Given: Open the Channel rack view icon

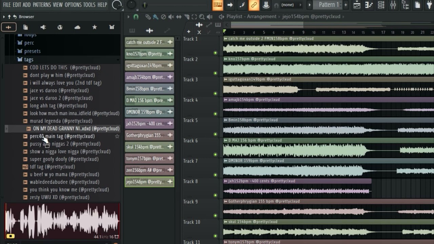Looking at the screenshot, I should tap(381, 5).
